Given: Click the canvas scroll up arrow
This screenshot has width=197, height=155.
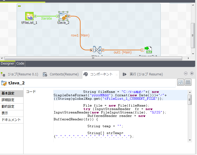Looking at the screenshot, I should (193, 5).
